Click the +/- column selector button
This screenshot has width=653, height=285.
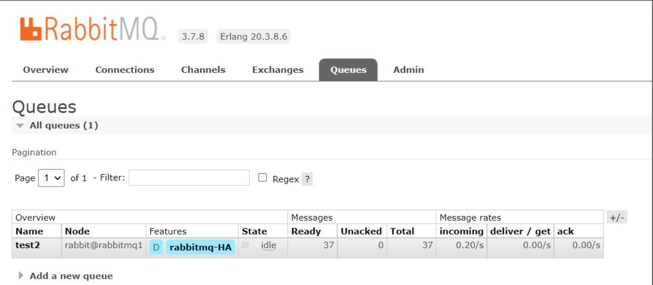click(617, 218)
